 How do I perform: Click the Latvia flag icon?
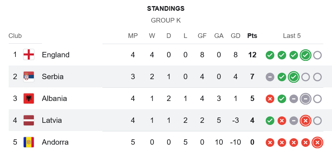pyautogui.click(x=29, y=120)
